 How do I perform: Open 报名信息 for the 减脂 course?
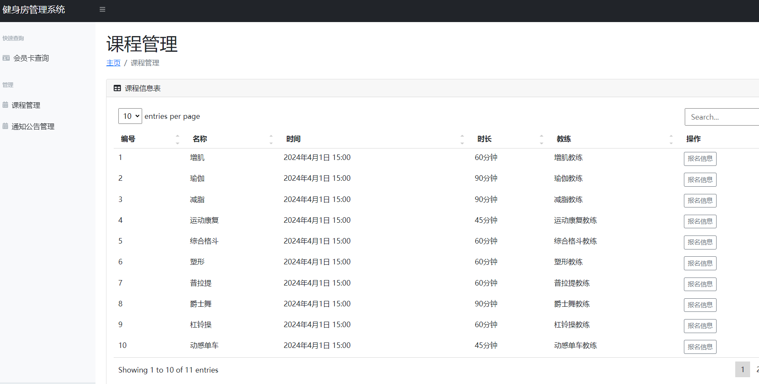(700, 200)
